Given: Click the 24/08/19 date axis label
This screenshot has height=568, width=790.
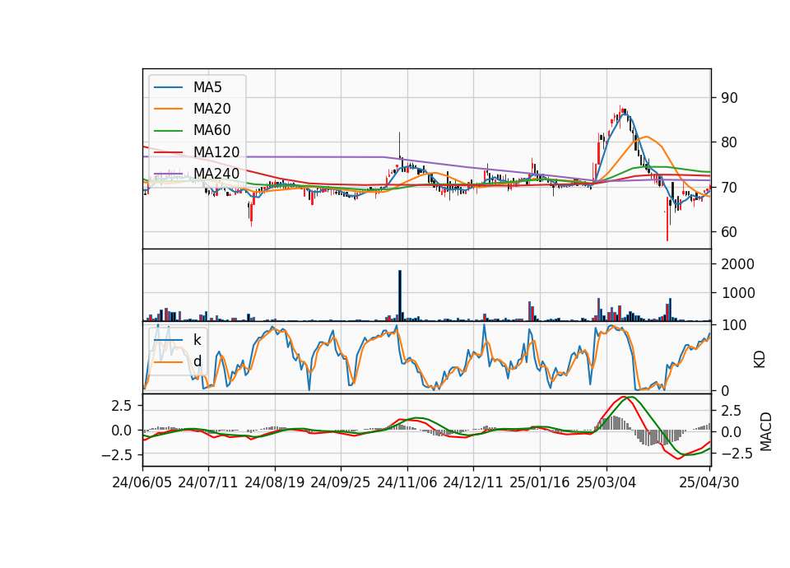Looking at the screenshot, I should 275,483.
